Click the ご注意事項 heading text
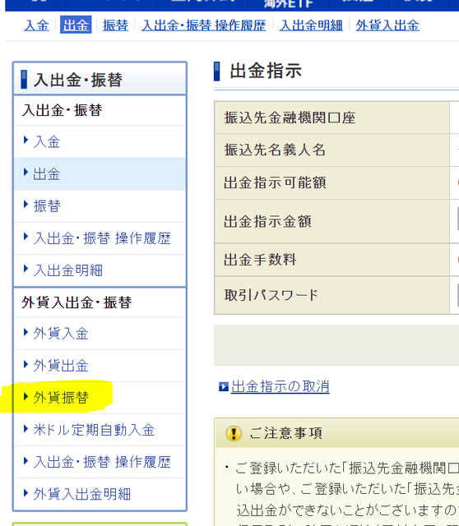This screenshot has height=526, width=459. (285, 433)
